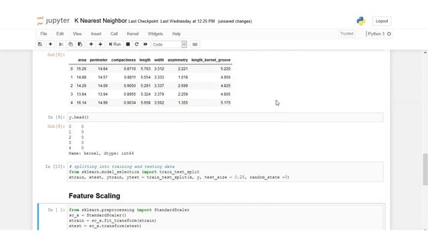Open the cell type Code dropdown
428x241 pixels.
point(169,44)
